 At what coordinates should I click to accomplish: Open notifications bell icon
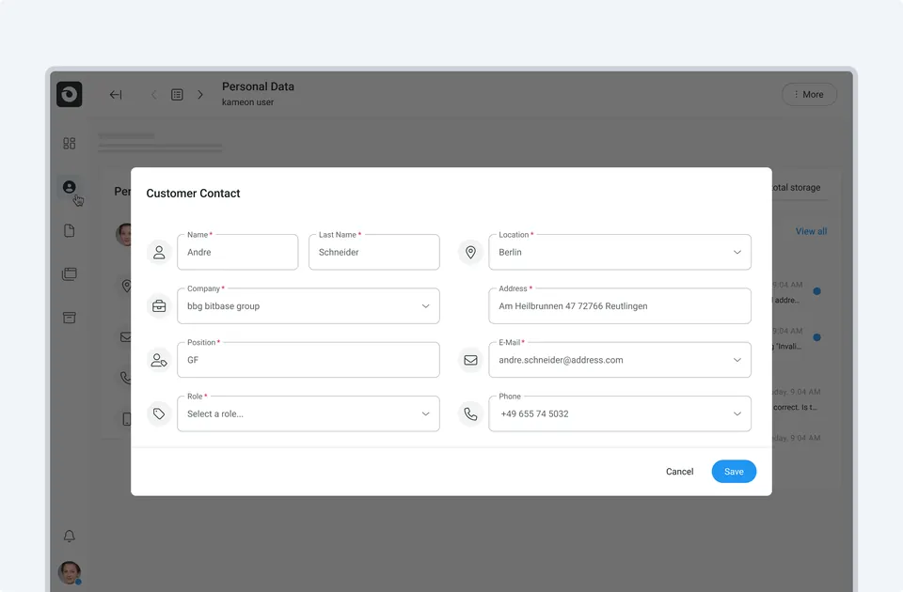[x=69, y=537]
